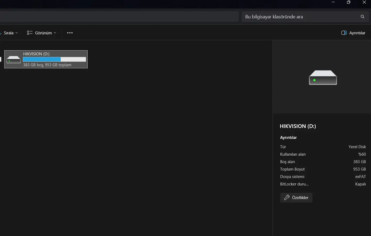Viewport: 371px width, 236px height.
Task: Click '383 GB boş, 953 GB toplam' text
Action: pos(47,65)
